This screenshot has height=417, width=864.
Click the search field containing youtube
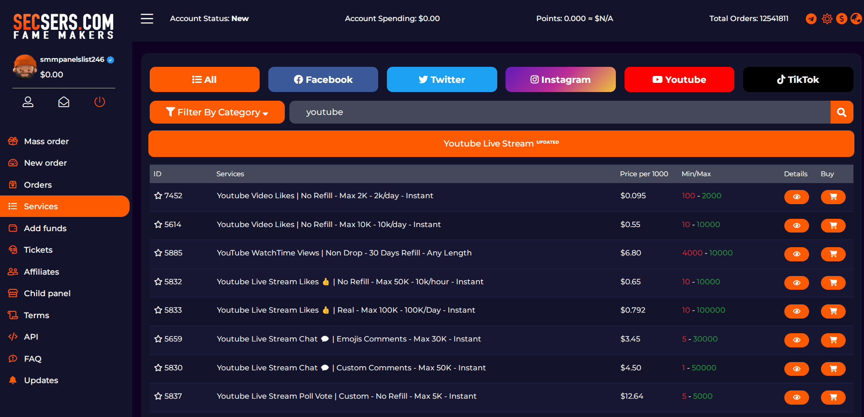(560, 112)
